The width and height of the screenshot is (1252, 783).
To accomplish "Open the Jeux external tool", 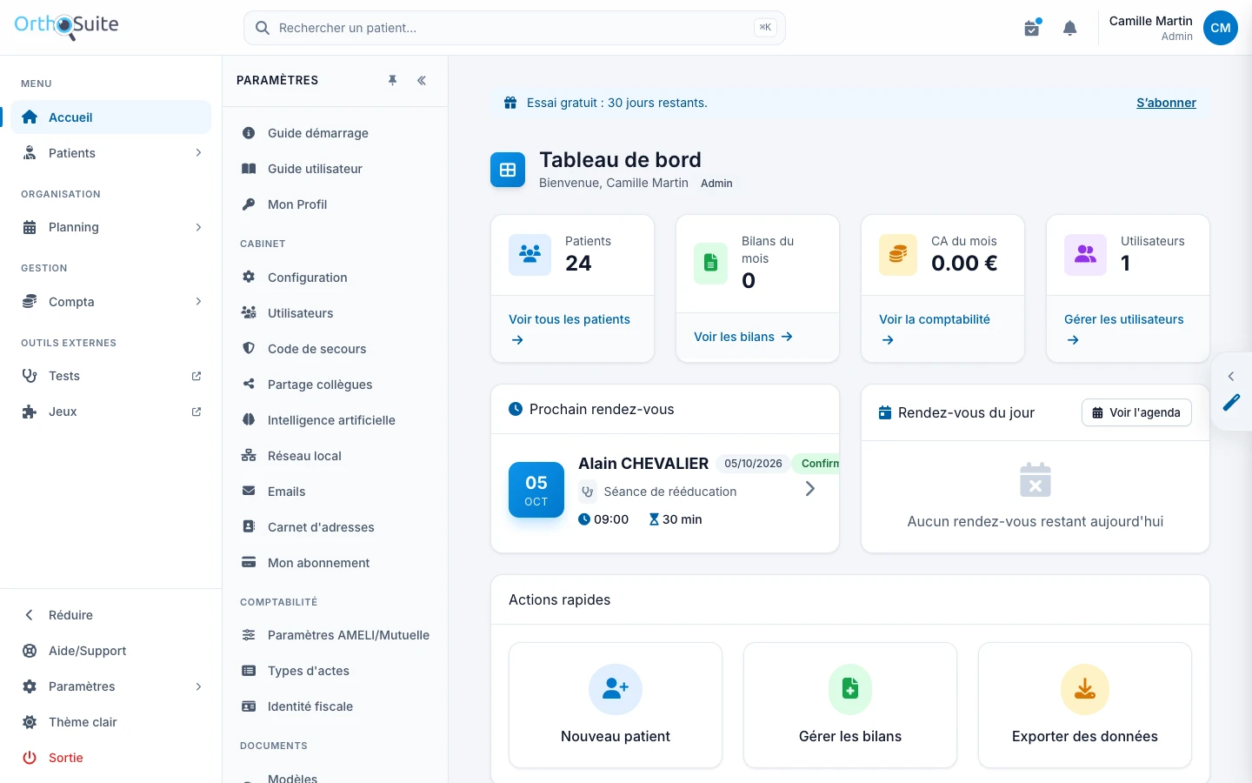I will pyautogui.click(x=111, y=412).
